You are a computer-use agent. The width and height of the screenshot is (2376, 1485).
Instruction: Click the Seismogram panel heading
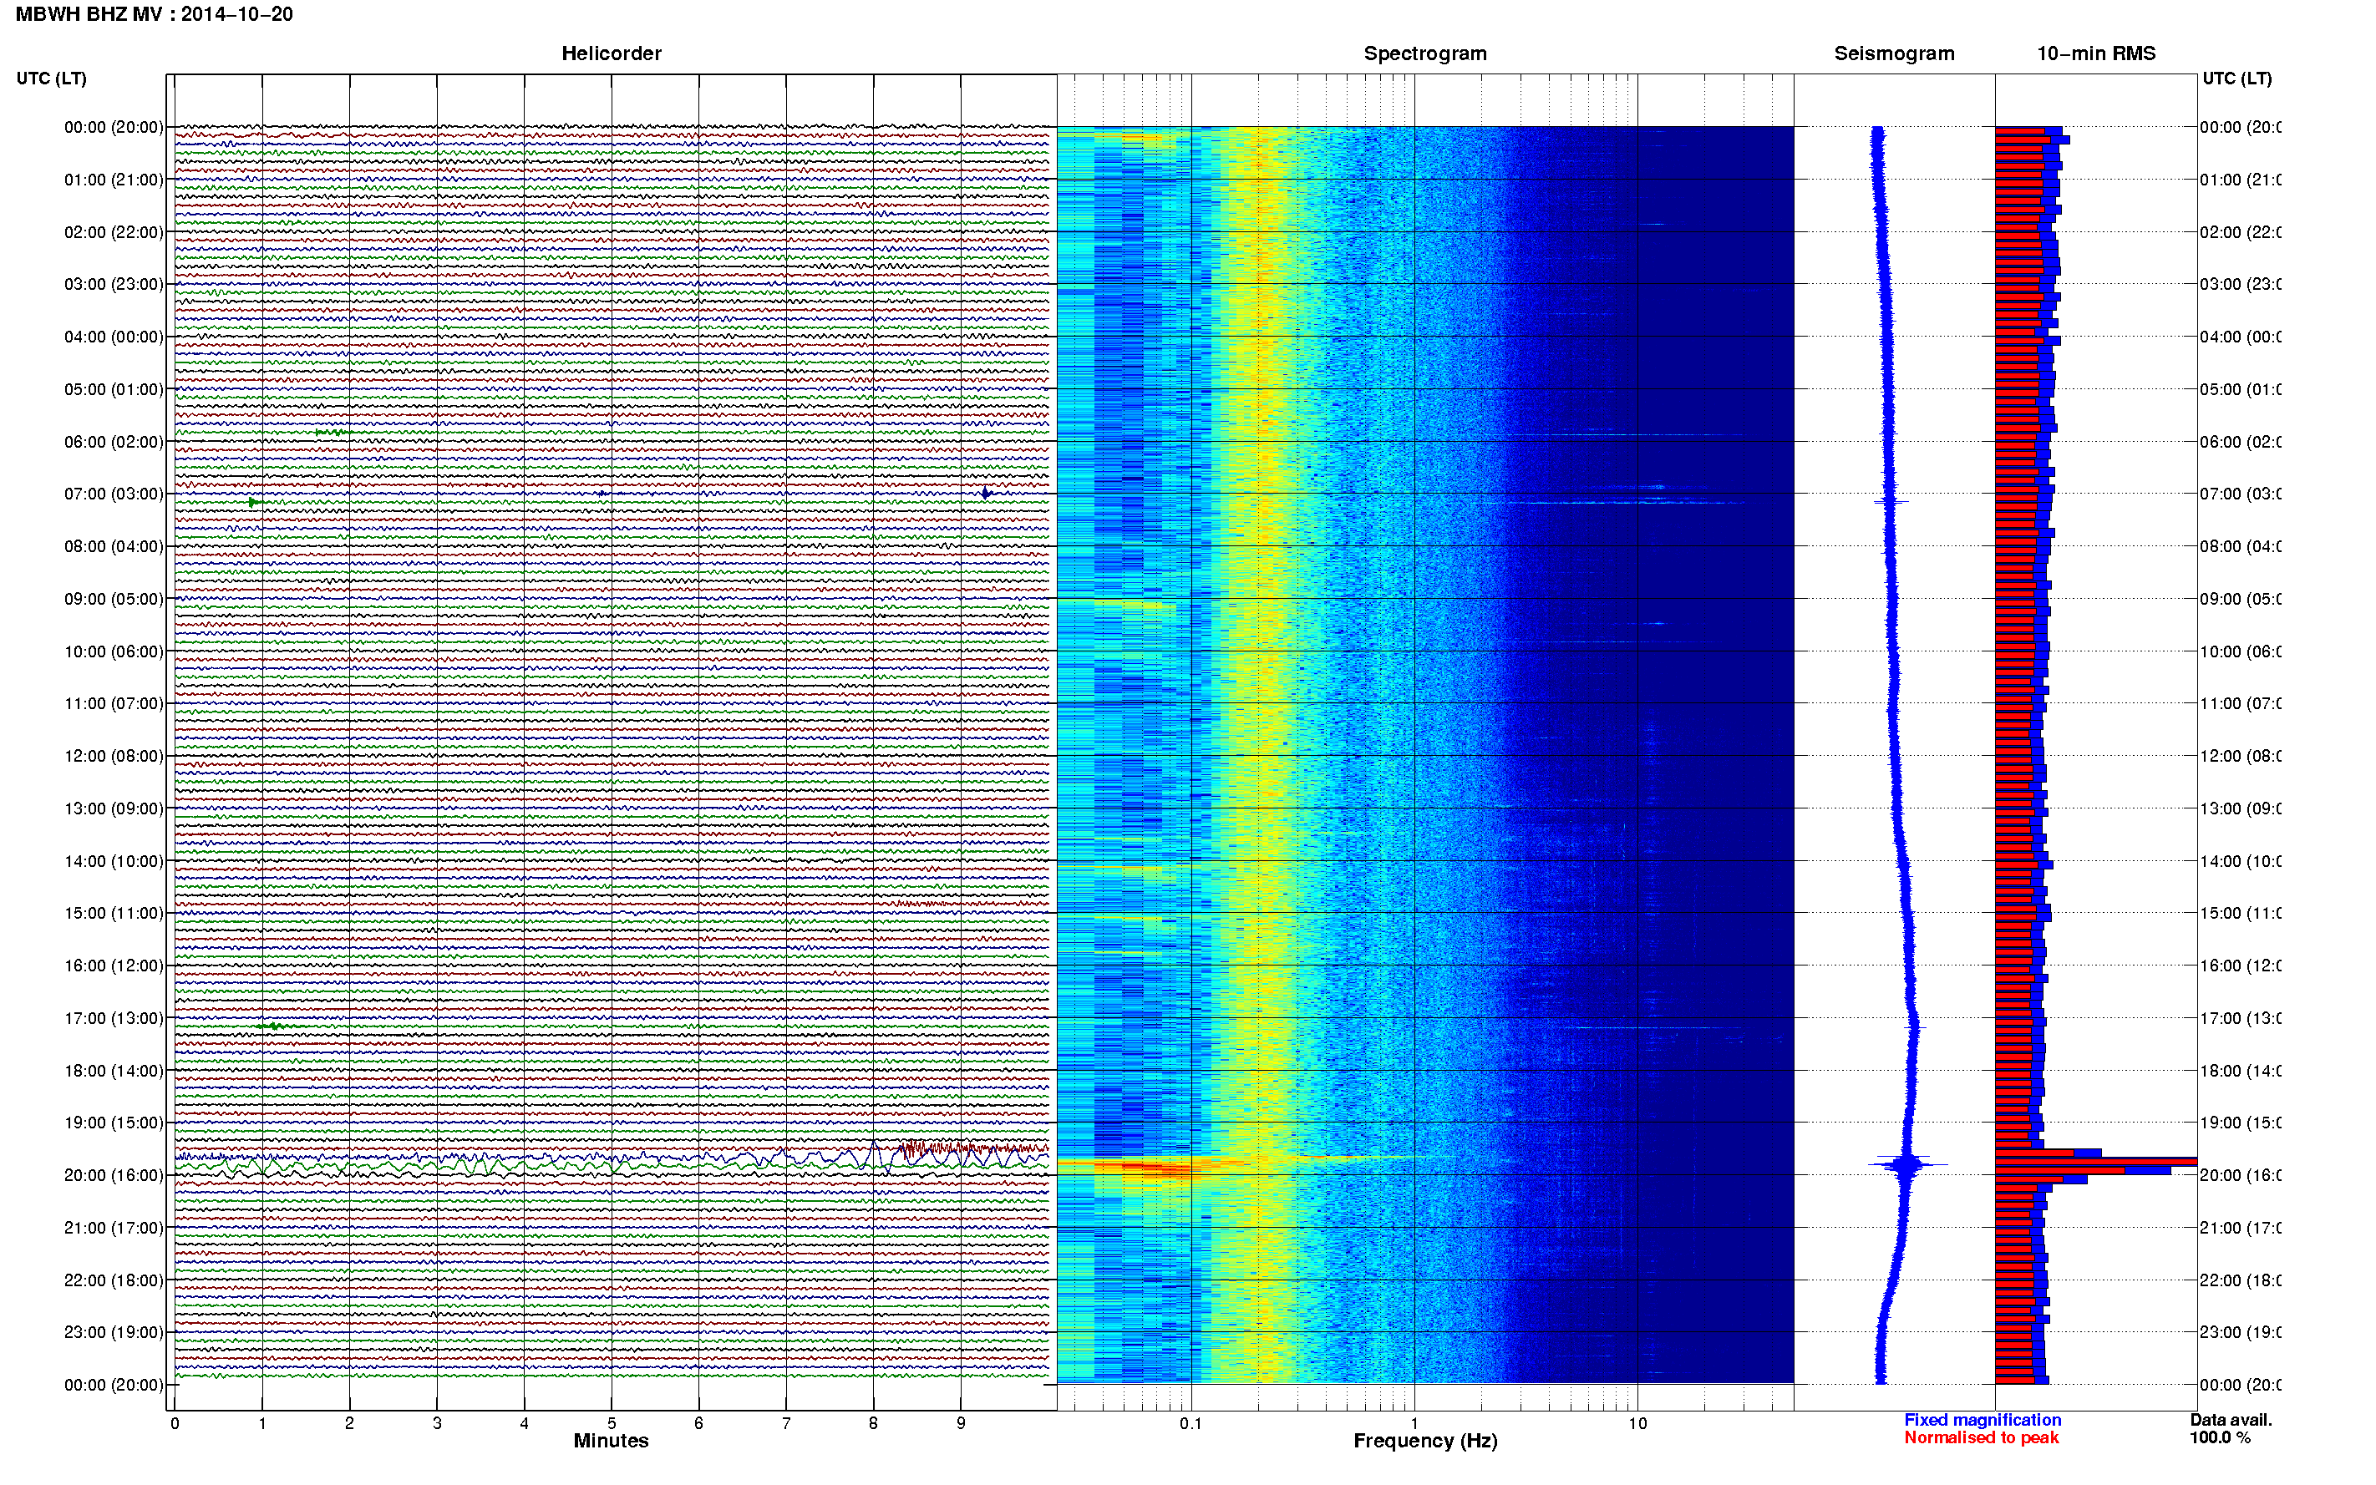pyautogui.click(x=1894, y=54)
